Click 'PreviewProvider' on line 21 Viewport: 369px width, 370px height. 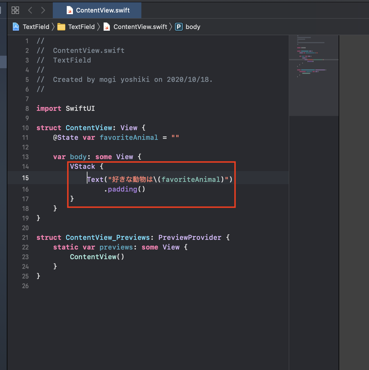point(190,238)
